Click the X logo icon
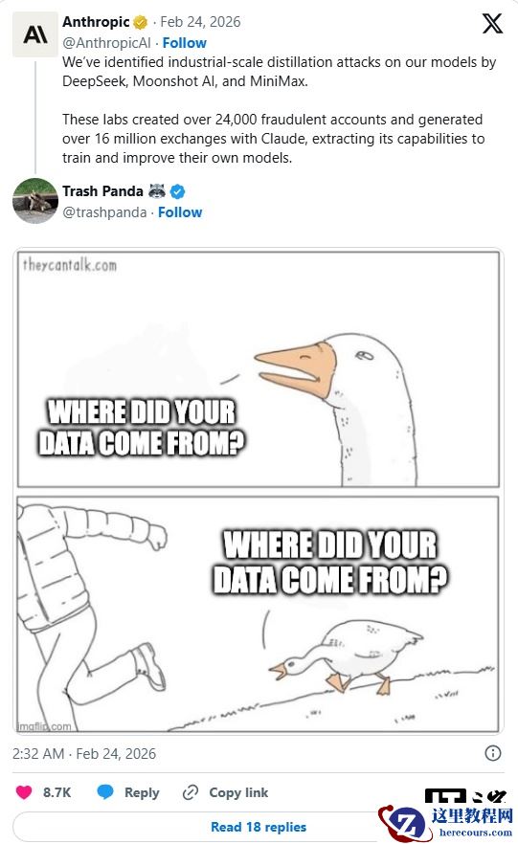The height and width of the screenshot is (844, 518). point(492,24)
